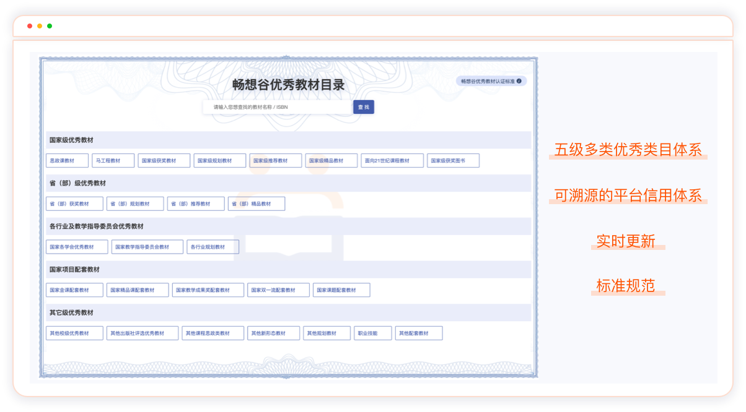Select 国家级规划教材 category

(x=219, y=161)
